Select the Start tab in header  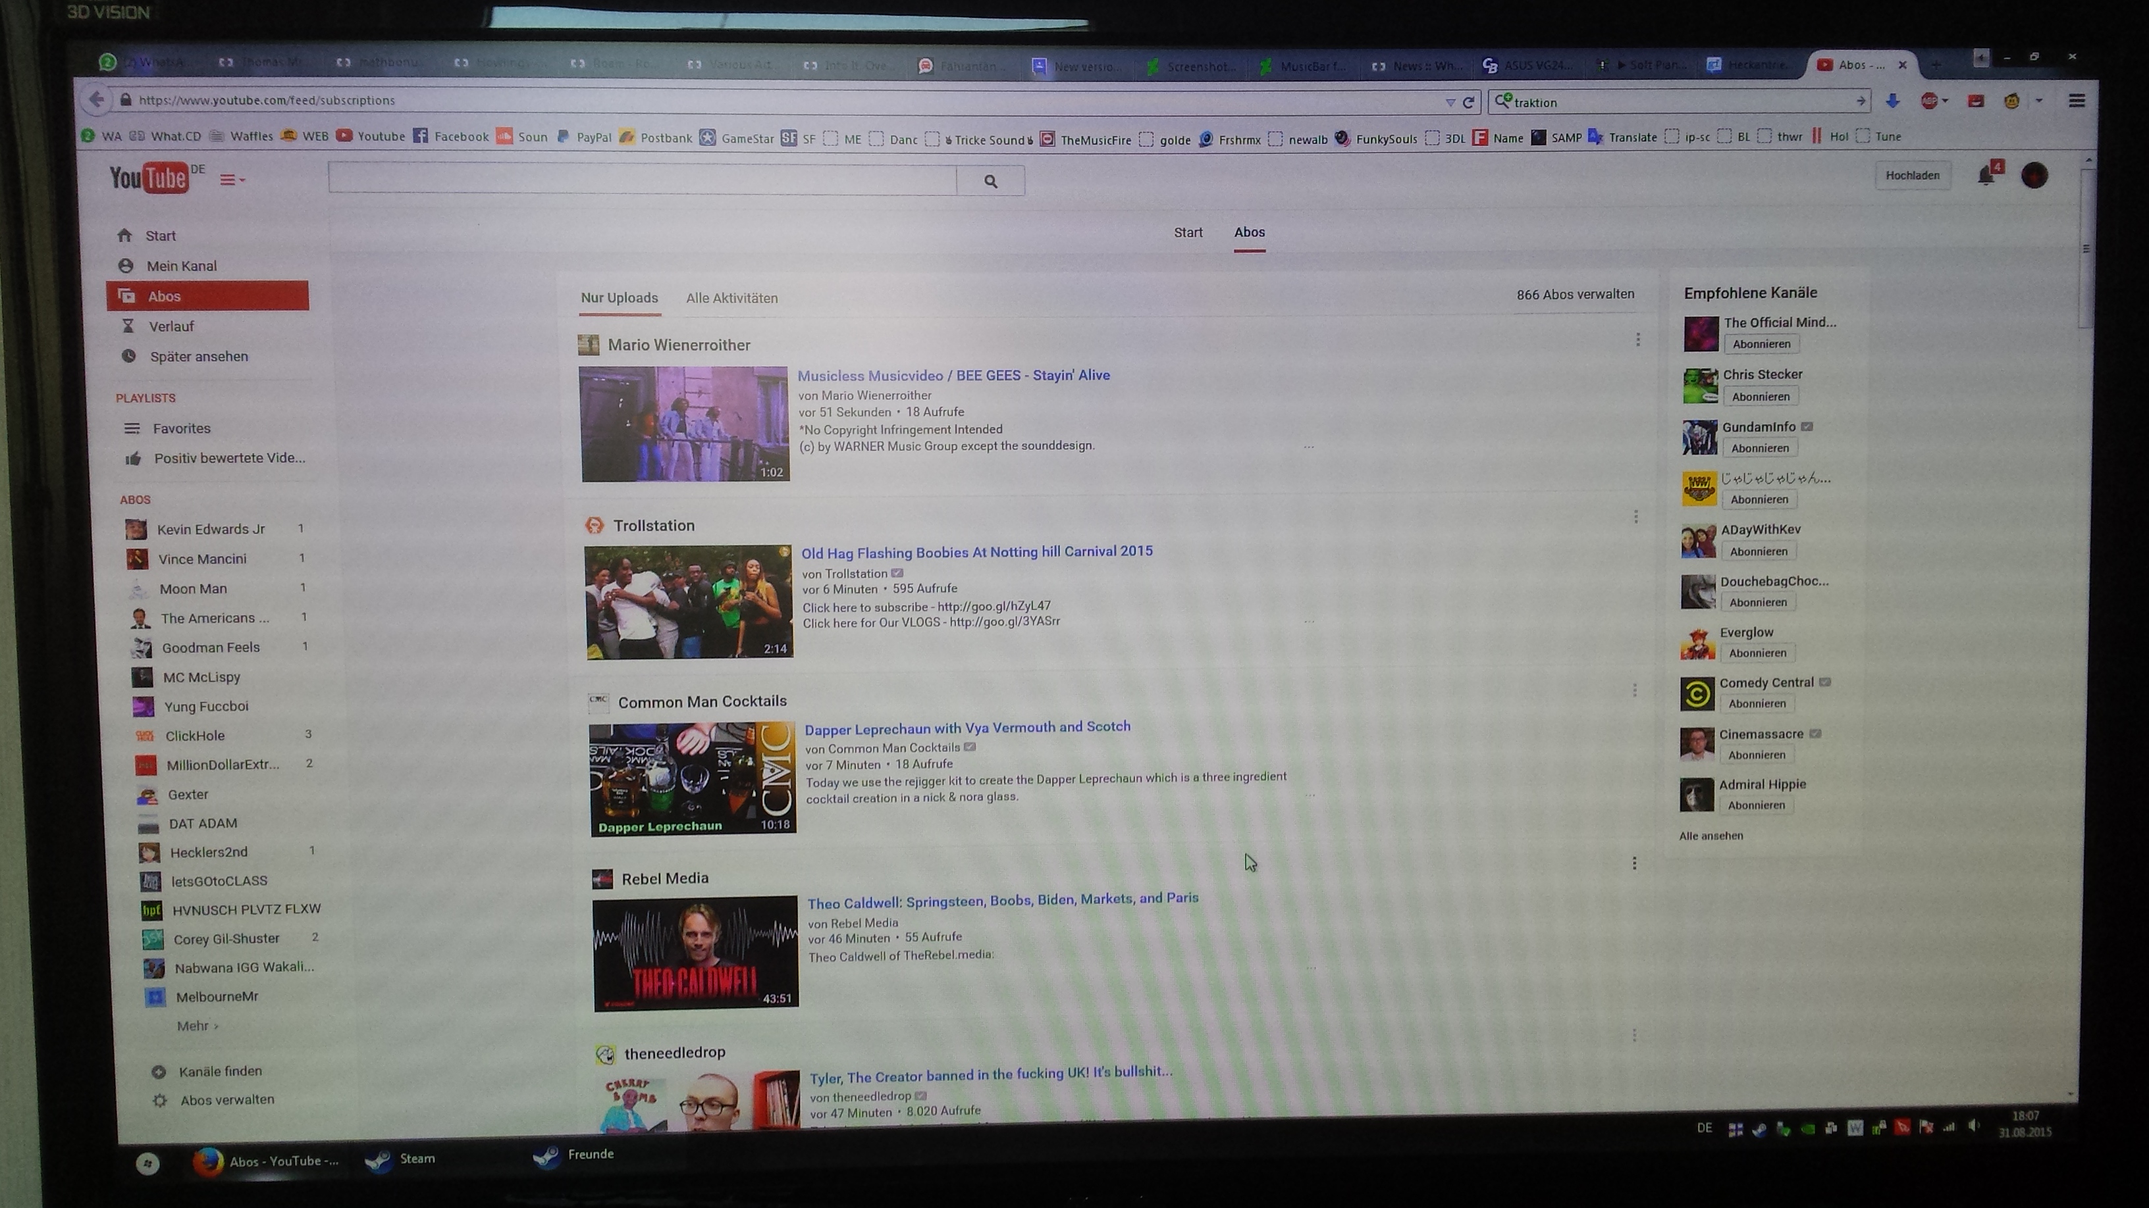click(x=1188, y=233)
